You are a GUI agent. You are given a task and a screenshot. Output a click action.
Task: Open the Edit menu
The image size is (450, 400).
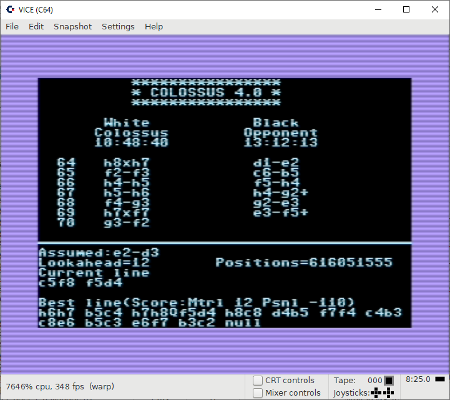(x=36, y=26)
